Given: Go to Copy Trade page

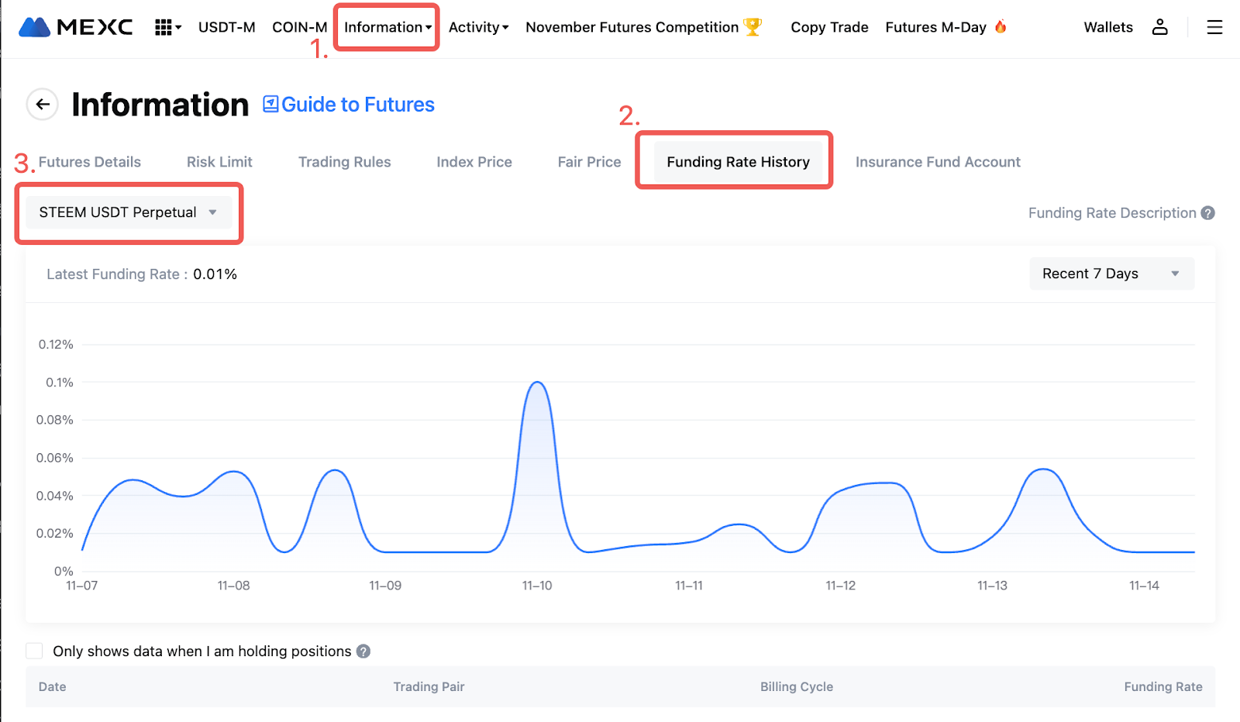Looking at the screenshot, I should [829, 27].
